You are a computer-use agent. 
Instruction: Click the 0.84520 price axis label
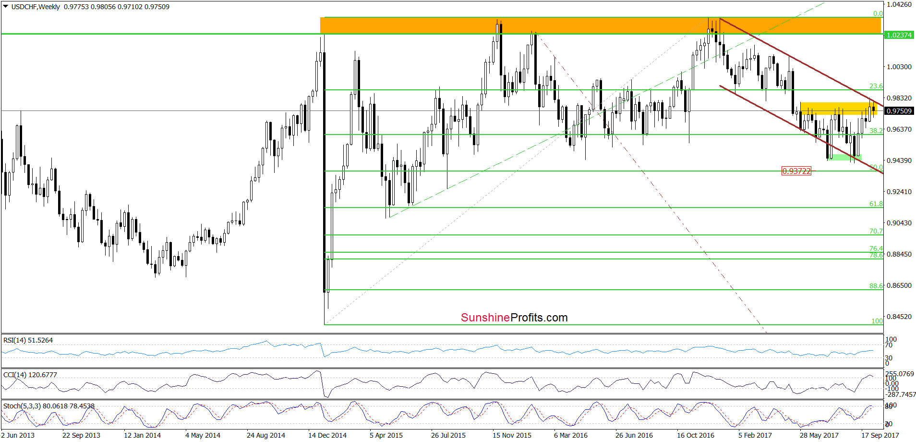click(899, 317)
